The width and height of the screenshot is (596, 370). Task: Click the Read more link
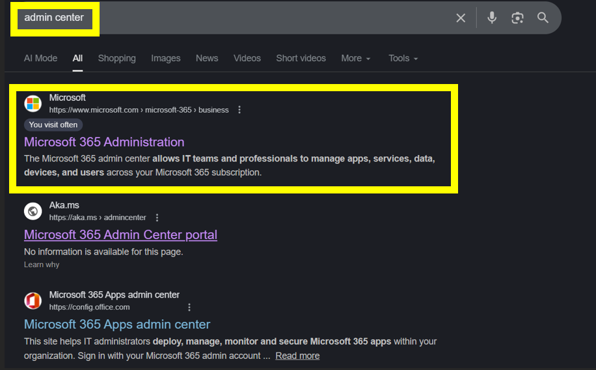pyautogui.click(x=297, y=356)
